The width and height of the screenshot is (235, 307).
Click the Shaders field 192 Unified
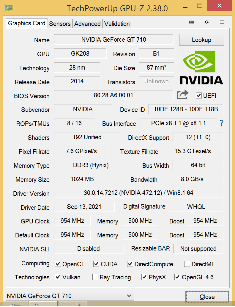tap(87, 137)
